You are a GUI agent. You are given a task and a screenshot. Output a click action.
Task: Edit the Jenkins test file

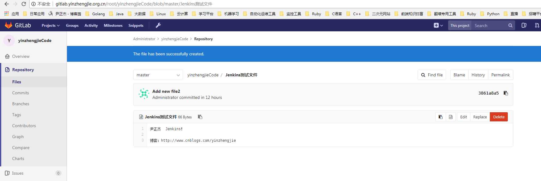[463, 117]
